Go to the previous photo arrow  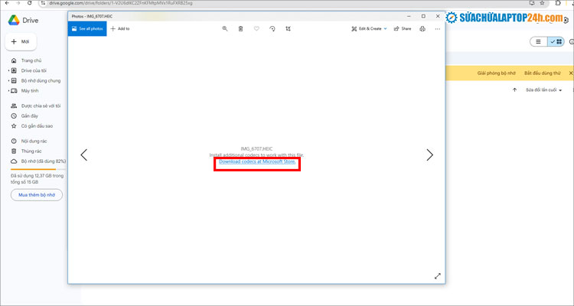click(84, 155)
